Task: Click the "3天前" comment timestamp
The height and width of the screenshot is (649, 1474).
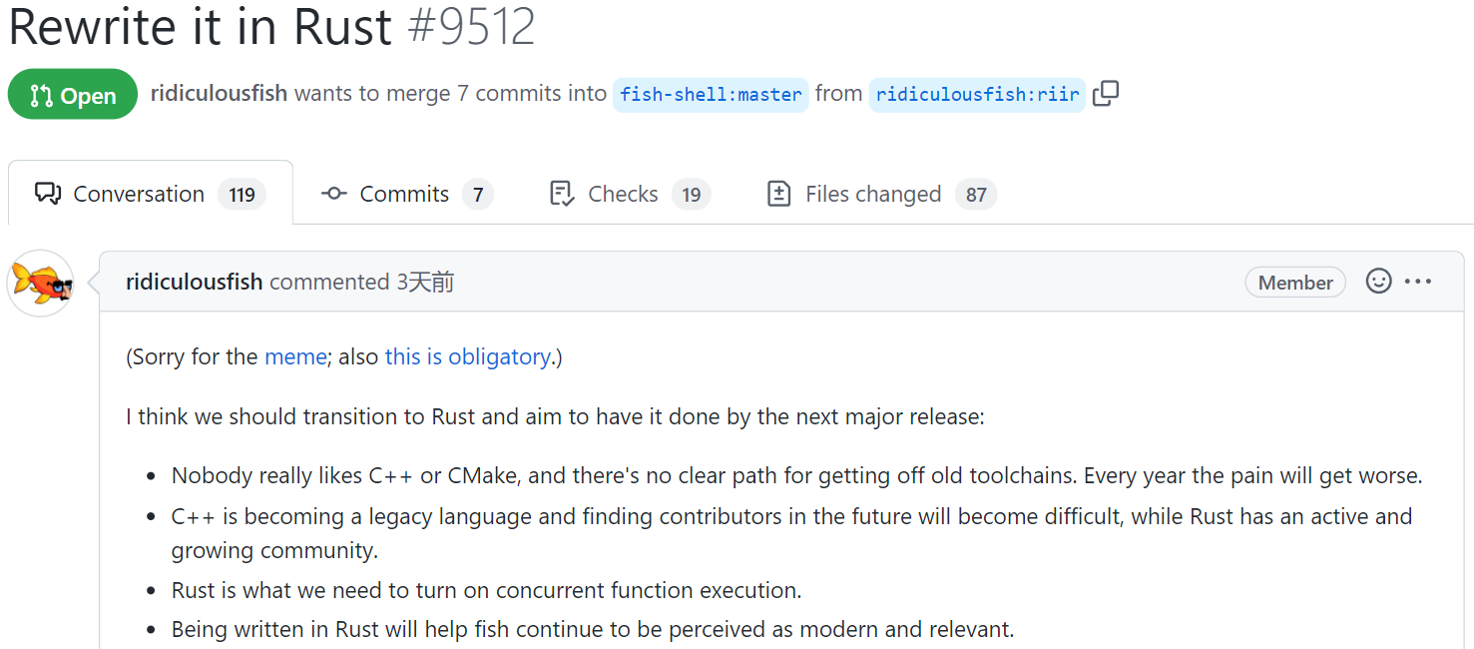Action: tap(425, 282)
